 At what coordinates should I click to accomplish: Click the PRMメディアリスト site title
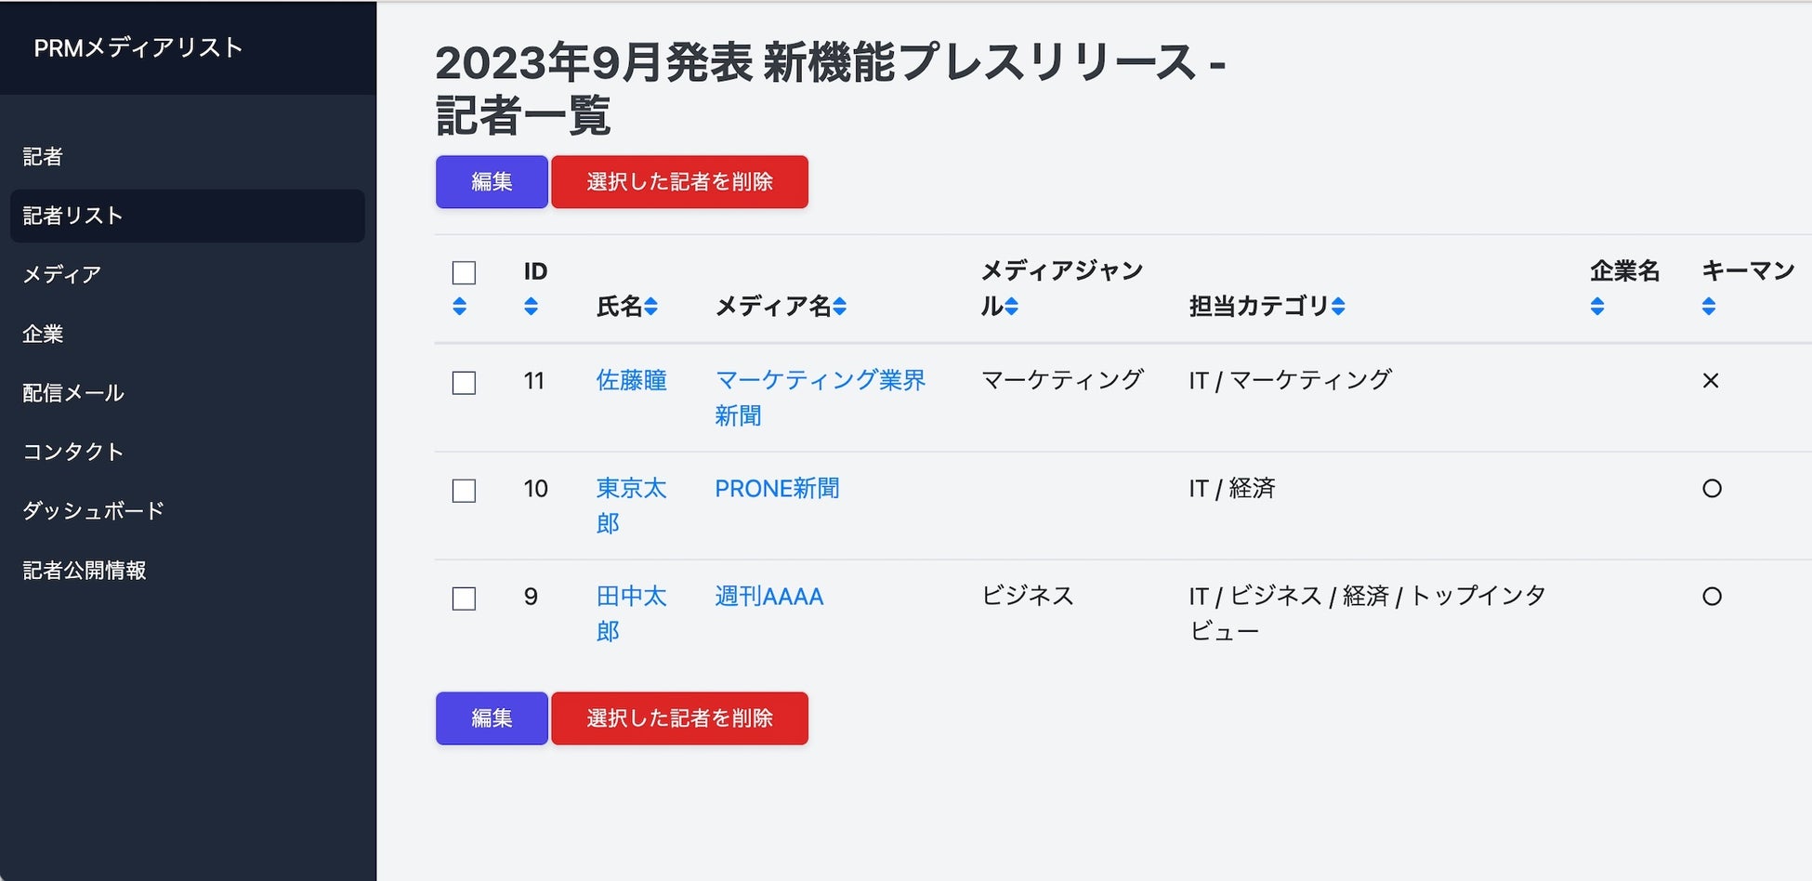pyautogui.click(x=138, y=47)
